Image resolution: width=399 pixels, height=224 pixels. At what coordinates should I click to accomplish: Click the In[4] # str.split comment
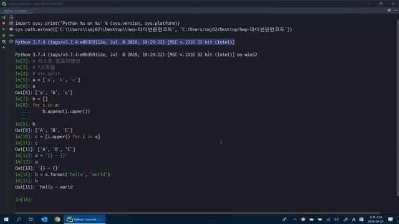pos(37,73)
